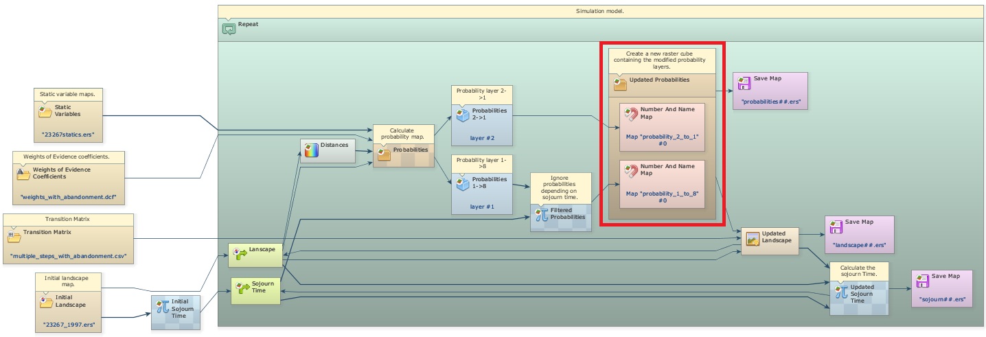This screenshot has width=986, height=337.
Task: Click the Lanscape green arrow icon
Action: (x=240, y=253)
